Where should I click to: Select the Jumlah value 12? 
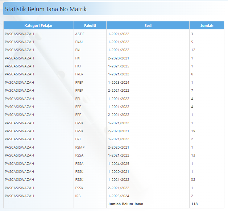click(193, 50)
